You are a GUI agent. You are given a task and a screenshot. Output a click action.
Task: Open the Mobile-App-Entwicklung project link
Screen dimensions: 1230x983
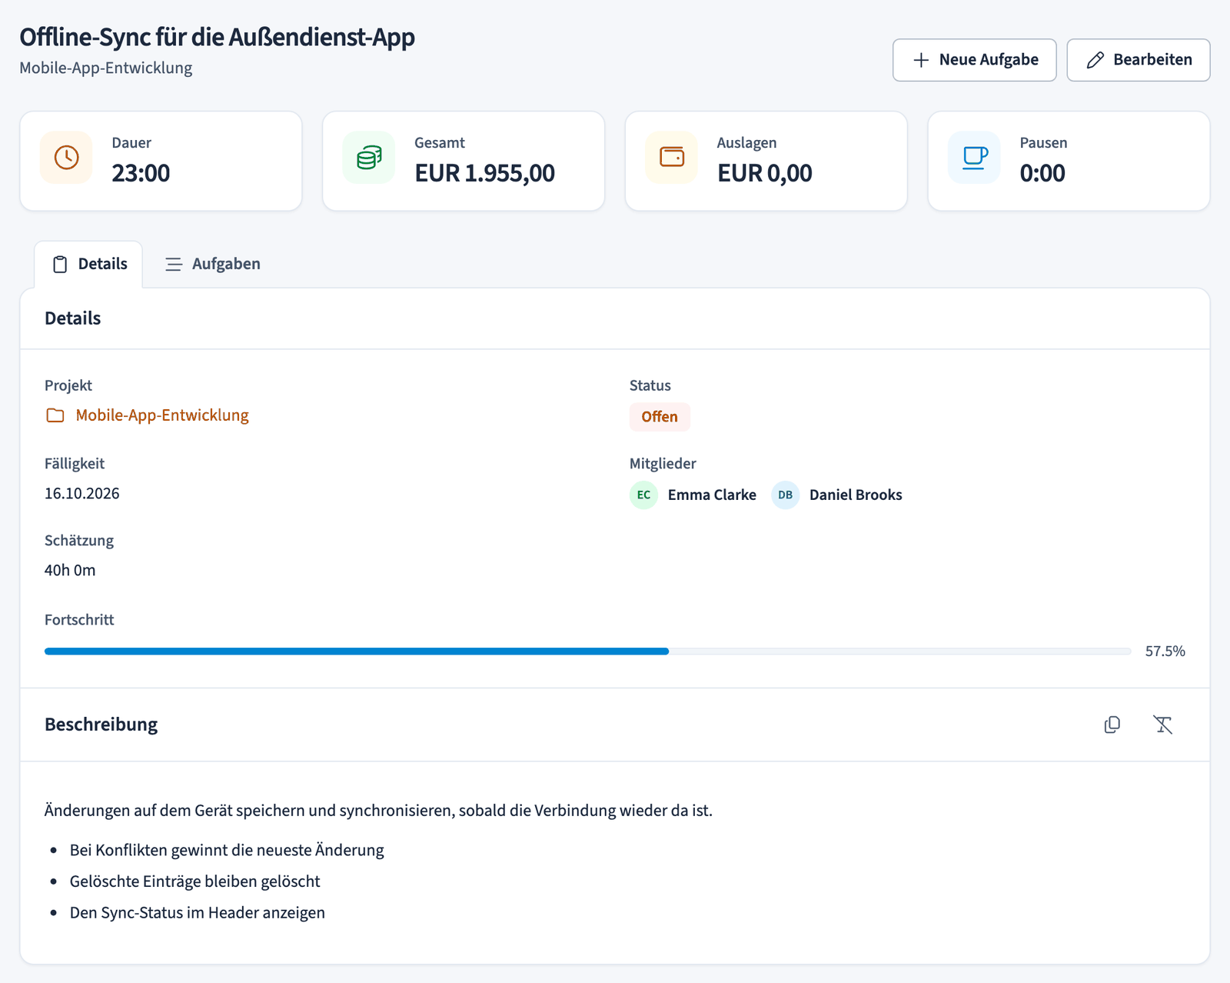coord(162,415)
